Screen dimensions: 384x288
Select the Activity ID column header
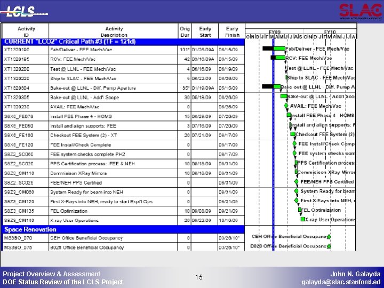[x=26, y=31]
